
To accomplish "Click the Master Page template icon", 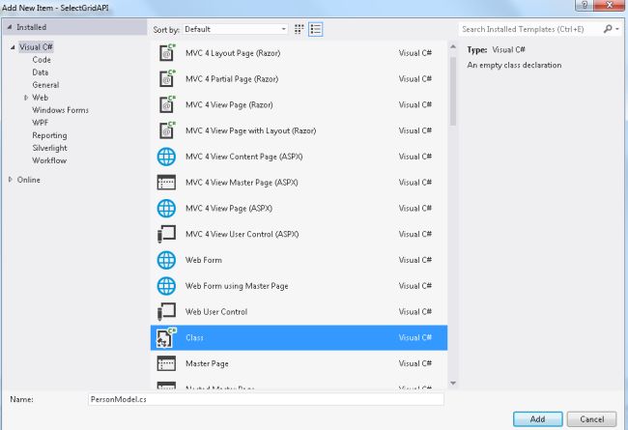I will coord(166,363).
